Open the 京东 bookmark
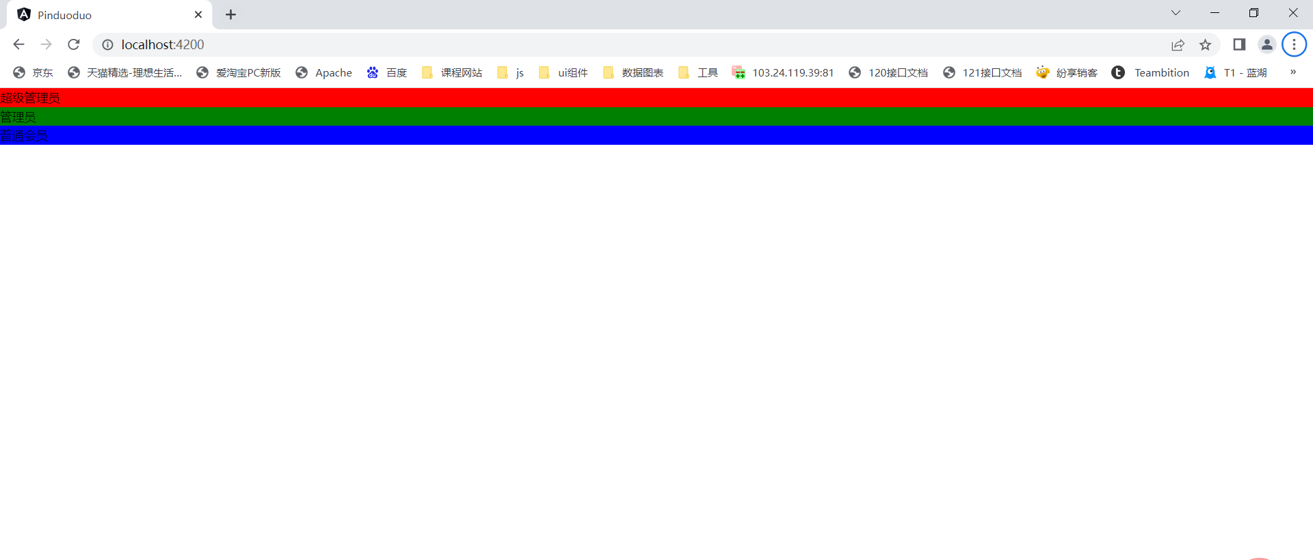The height and width of the screenshot is (560, 1313). coord(33,72)
